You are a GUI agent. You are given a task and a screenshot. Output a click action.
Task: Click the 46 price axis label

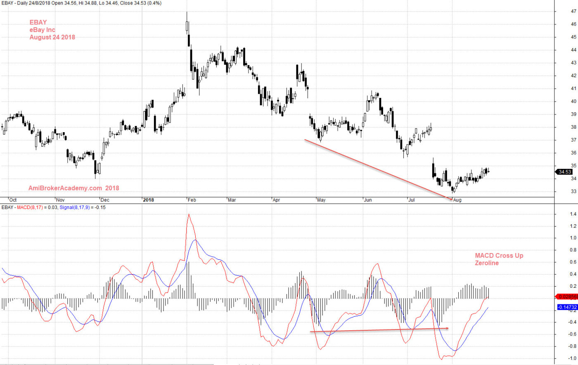point(573,24)
